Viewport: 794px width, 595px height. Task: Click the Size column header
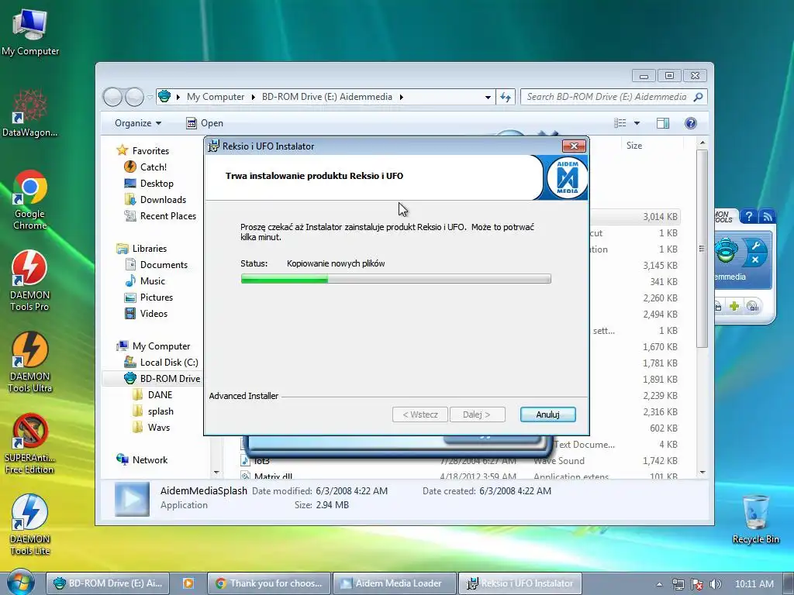[x=634, y=145]
